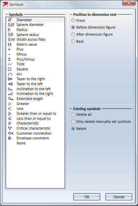Viewport: 138px width, 206px height.
Task: Select the Metric value M symbol
Action: coord(9,44)
